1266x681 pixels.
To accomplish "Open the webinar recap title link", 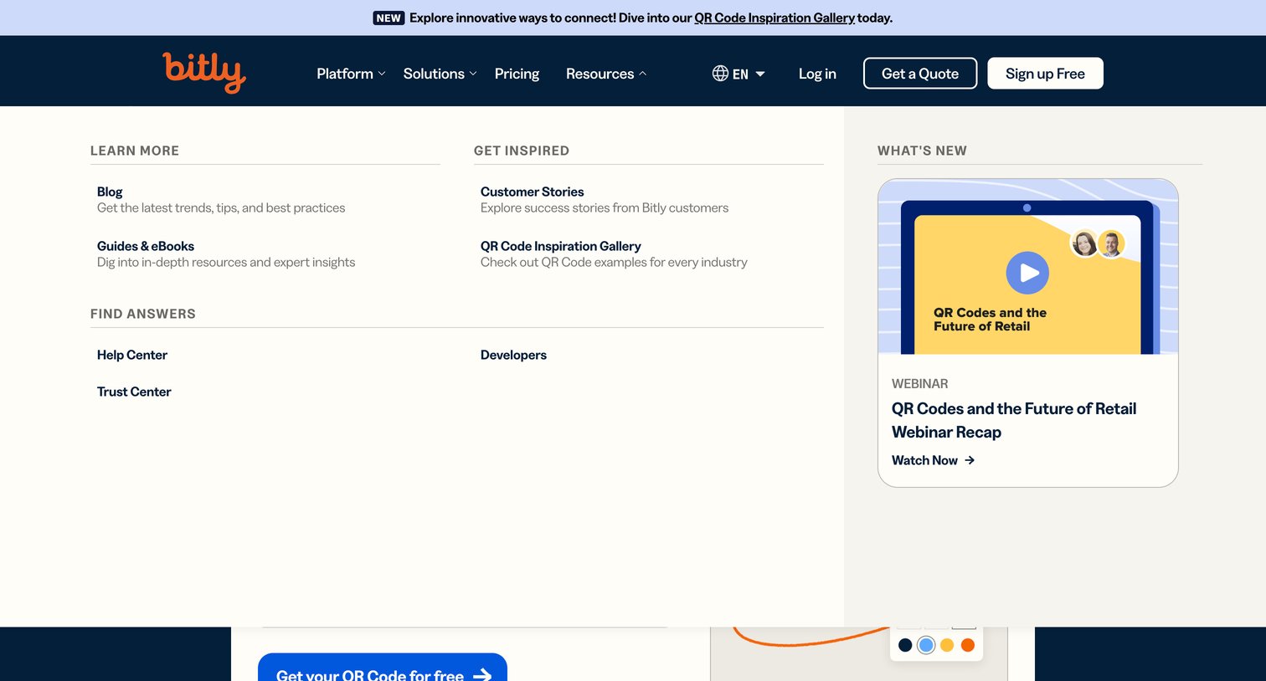I will (1014, 420).
